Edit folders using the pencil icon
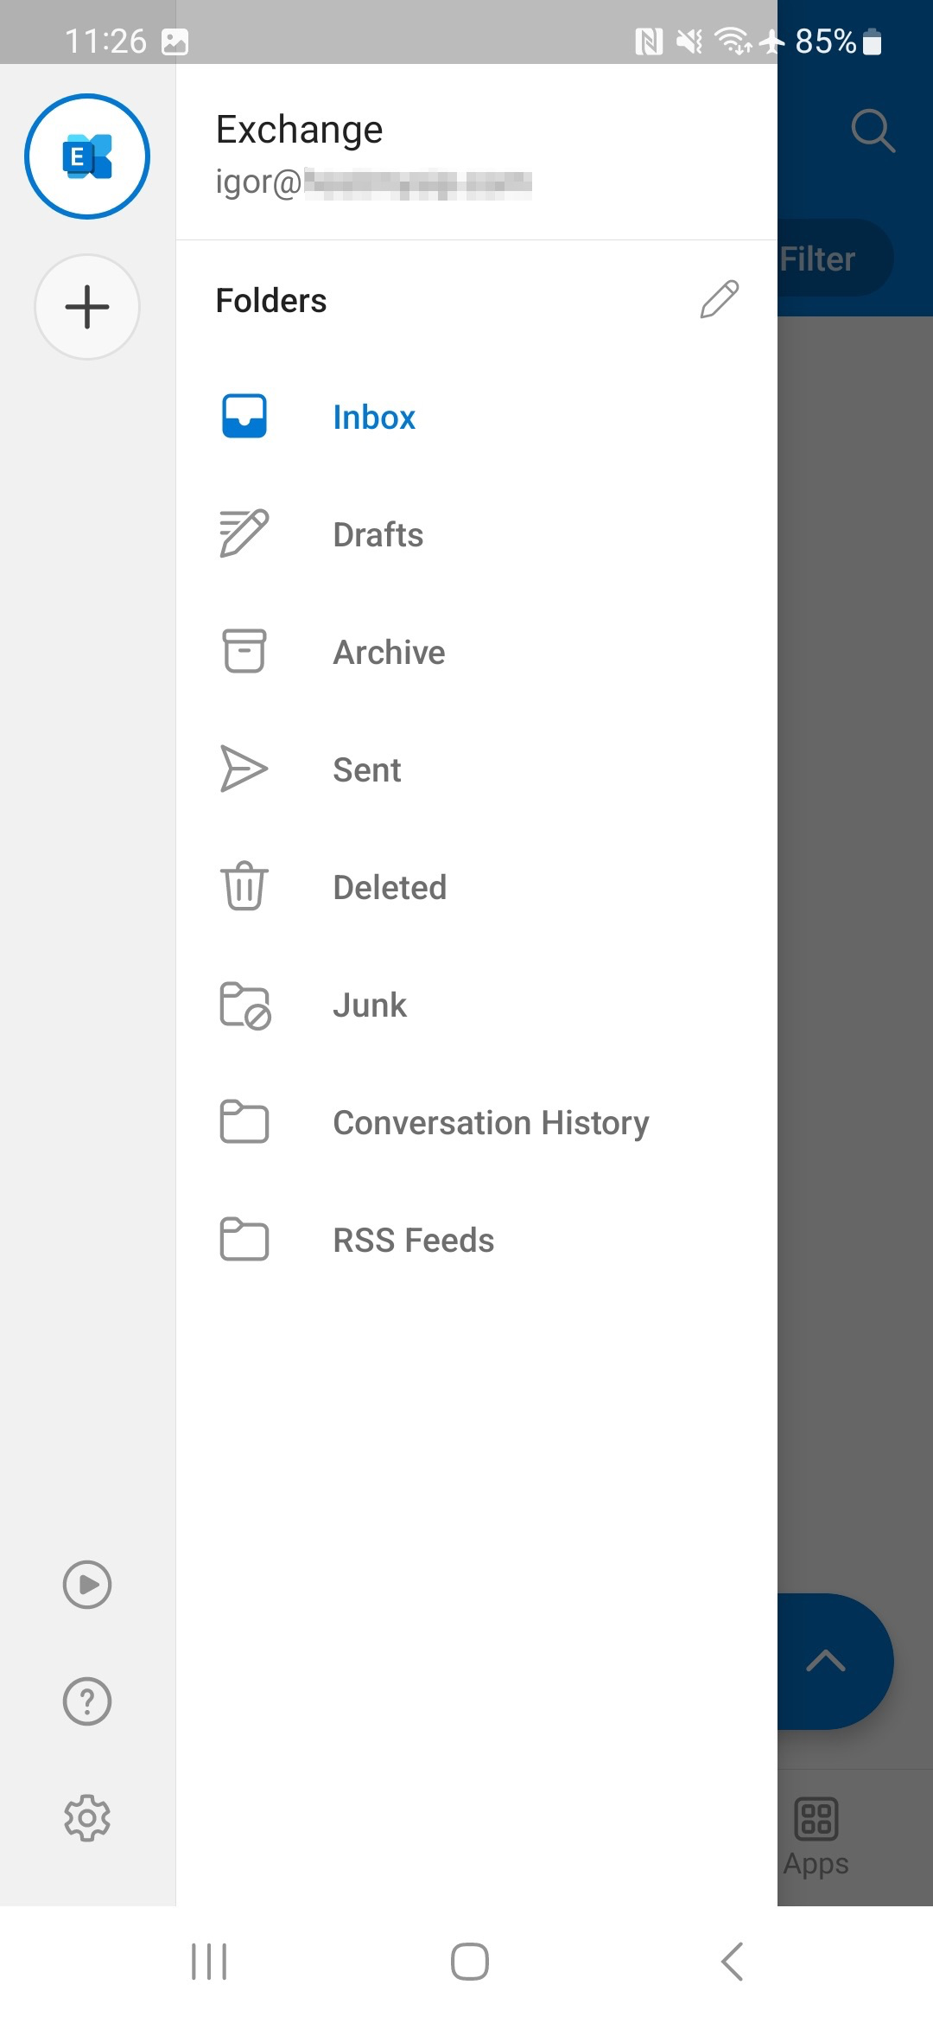933x2023 pixels. coord(719,300)
